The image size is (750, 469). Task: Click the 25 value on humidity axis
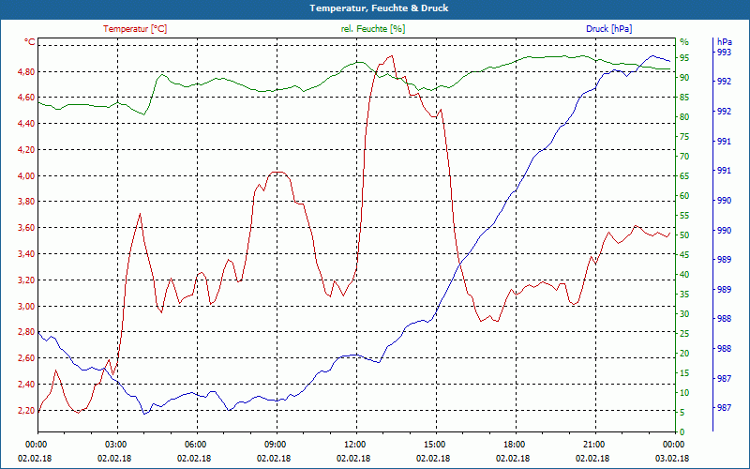click(684, 334)
